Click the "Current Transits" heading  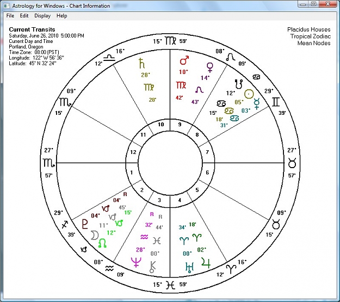(32, 29)
